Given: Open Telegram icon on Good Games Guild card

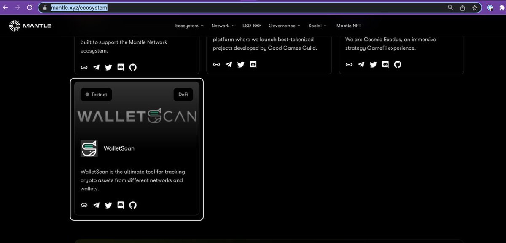Looking at the screenshot, I should [x=229, y=64].
